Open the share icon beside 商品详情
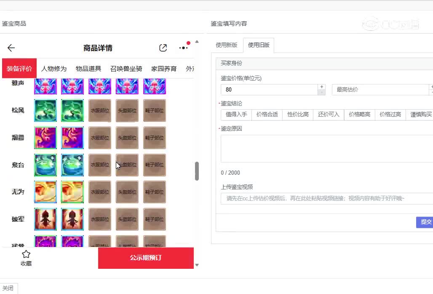 click(x=163, y=48)
